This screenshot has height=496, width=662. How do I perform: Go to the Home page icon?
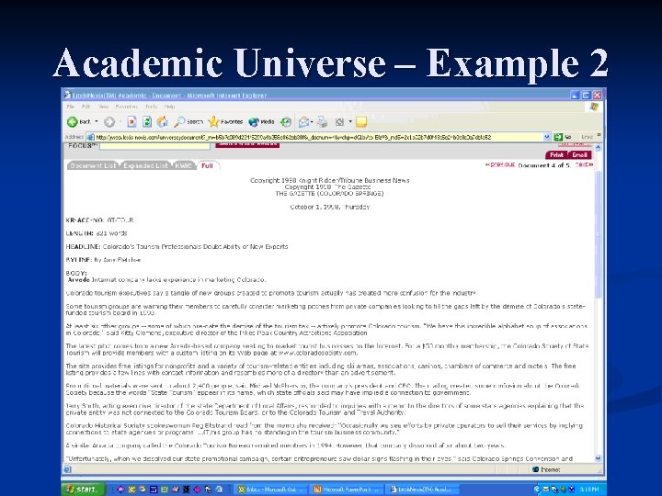(162, 122)
